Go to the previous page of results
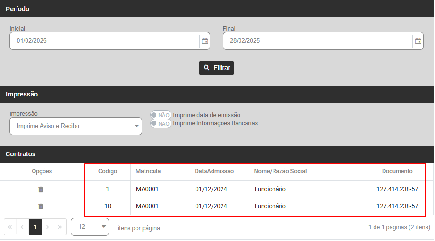The height and width of the screenshot is (241, 435). (x=23, y=227)
